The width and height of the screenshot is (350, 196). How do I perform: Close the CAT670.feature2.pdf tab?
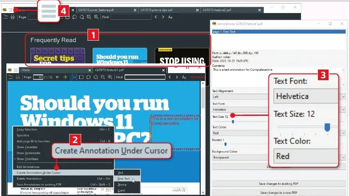(x=259, y=10)
